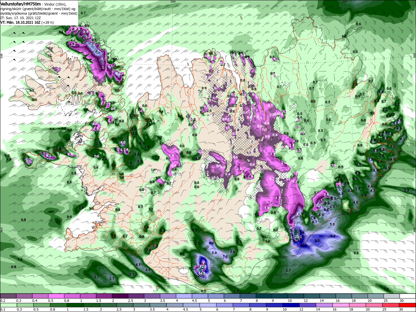Click the 23.5 precipitation value on the map
Viewport: 416px width, 312px height.
[298, 236]
